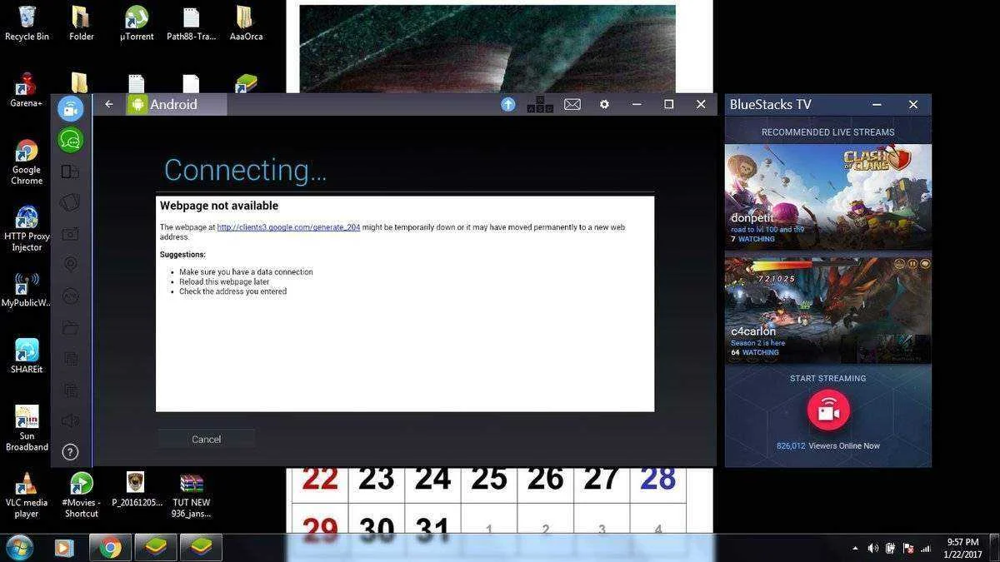1000x562 pixels.
Task: Open BlueStacks settings gear icon
Action: tap(604, 104)
